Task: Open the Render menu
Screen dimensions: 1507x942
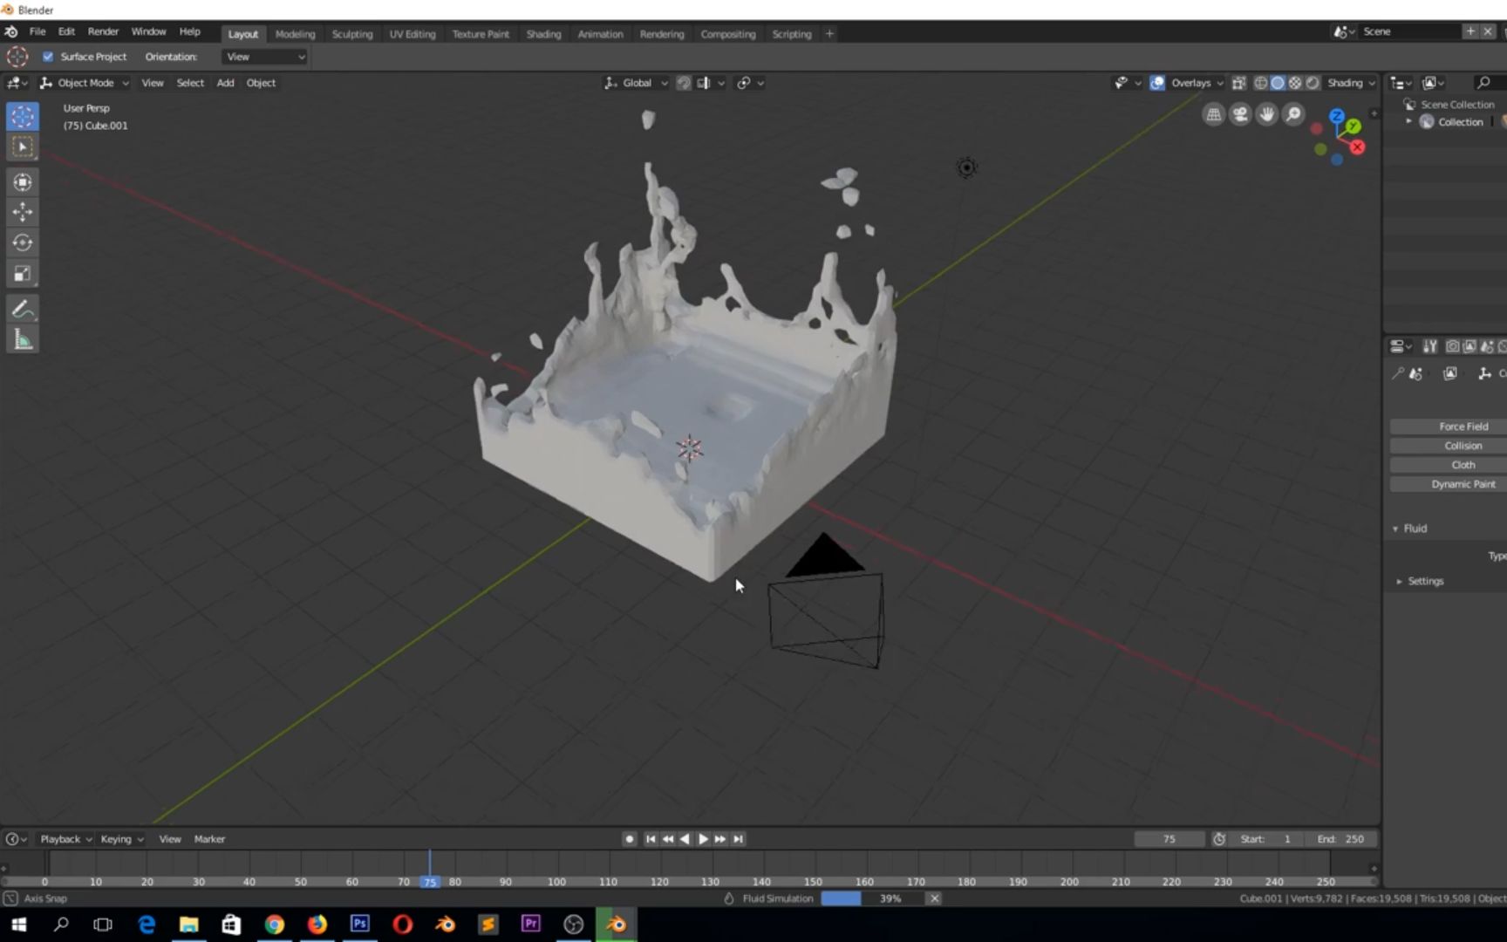Action: click(x=103, y=31)
